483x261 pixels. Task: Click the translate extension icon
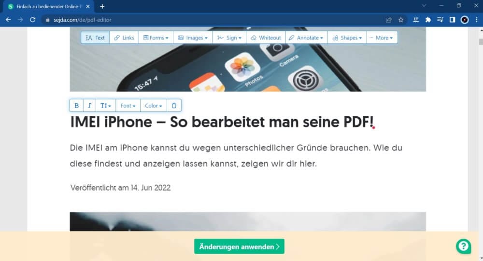click(x=416, y=20)
